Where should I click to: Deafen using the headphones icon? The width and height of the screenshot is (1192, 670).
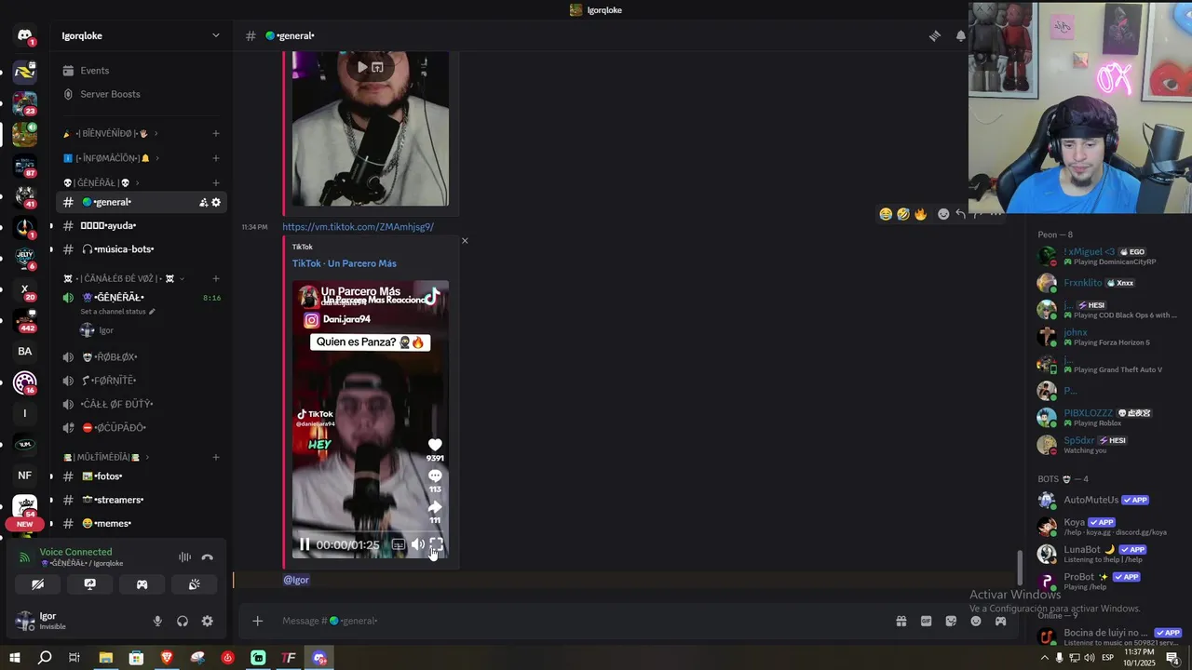coord(183,621)
